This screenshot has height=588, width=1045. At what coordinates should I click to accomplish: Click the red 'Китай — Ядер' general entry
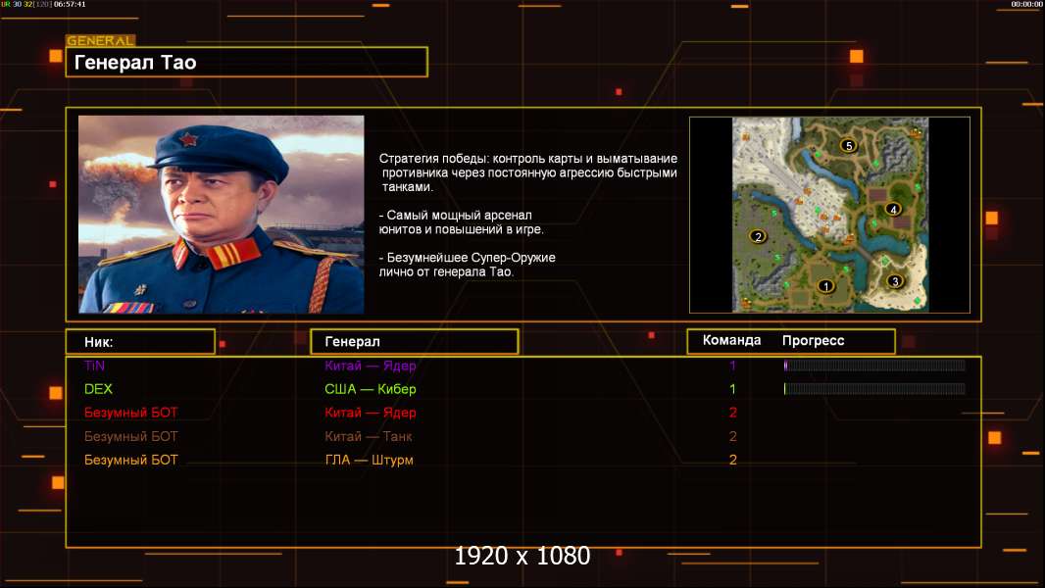(371, 413)
